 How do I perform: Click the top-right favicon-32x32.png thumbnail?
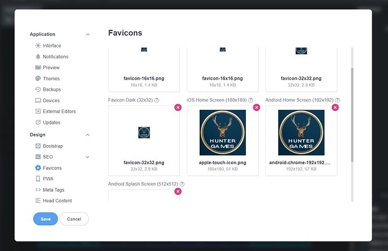click(301, 51)
